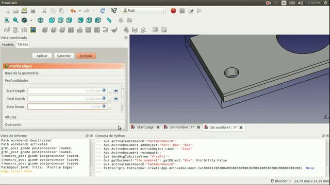Select the Tareas tab
This screenshot has width=330, height=185.
point(23,44)
